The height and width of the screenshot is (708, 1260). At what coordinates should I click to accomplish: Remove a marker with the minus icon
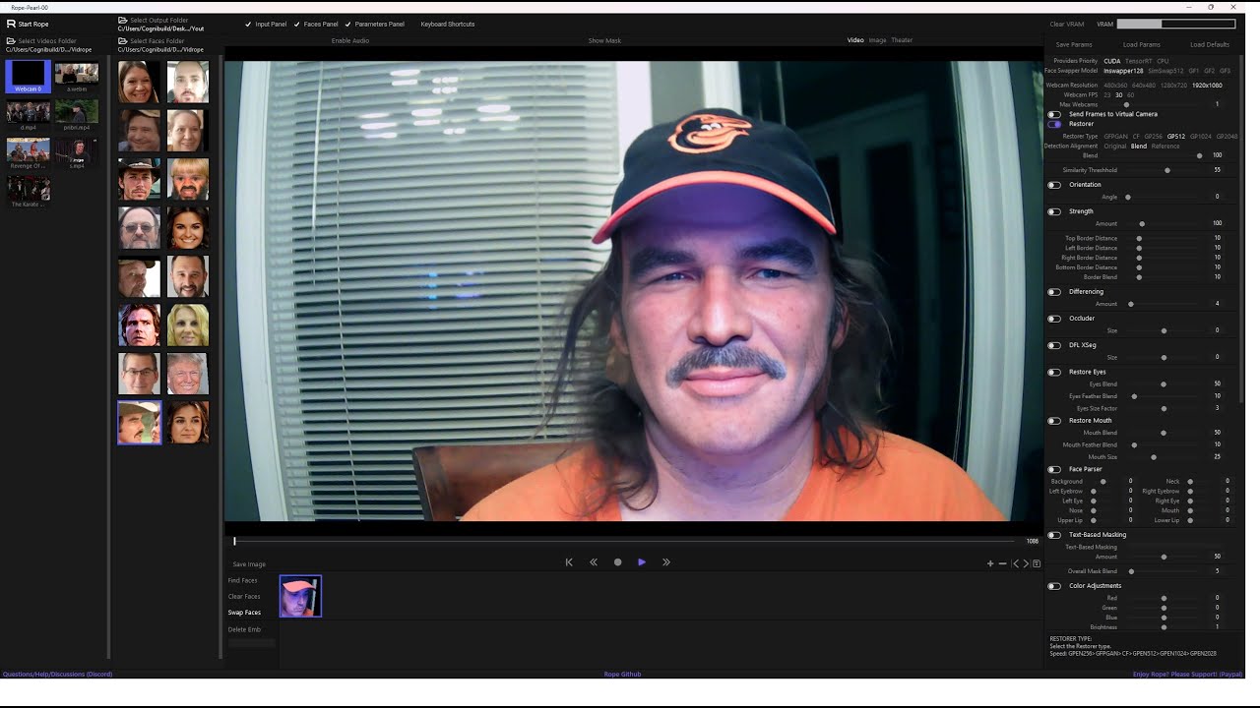click(x=1002, y=563)
